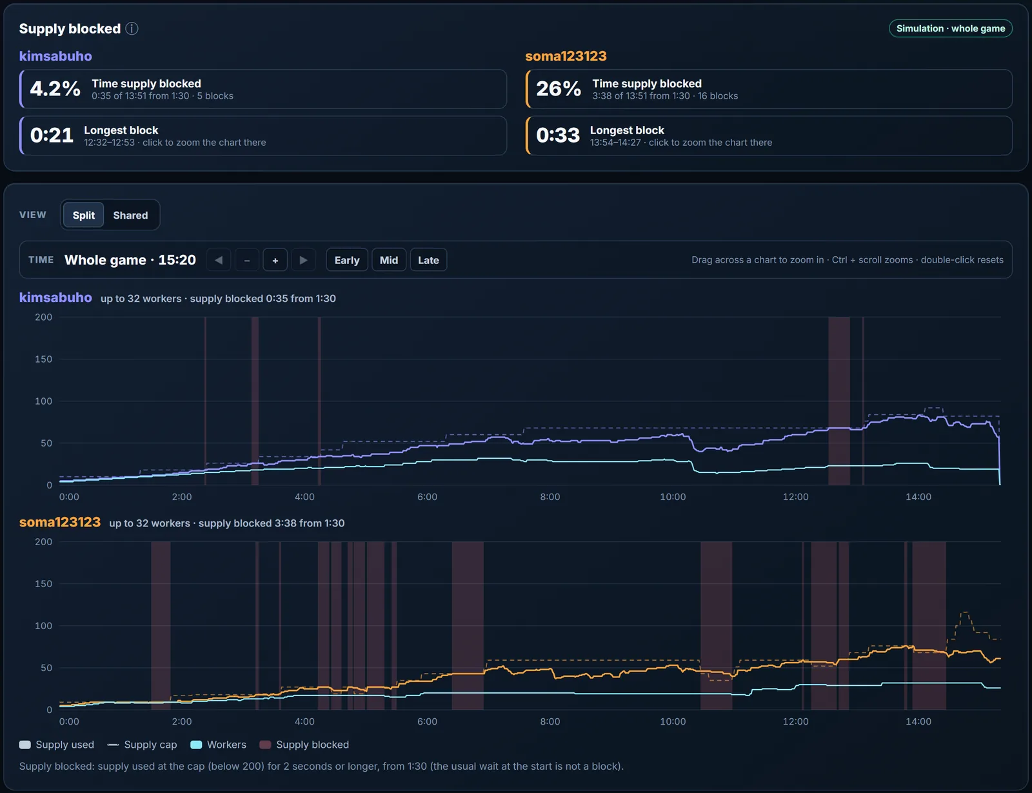Jump to the Late time range
Image resolution: width=1032 pixels, height=793 pixels.
click(x=428, y=260)
